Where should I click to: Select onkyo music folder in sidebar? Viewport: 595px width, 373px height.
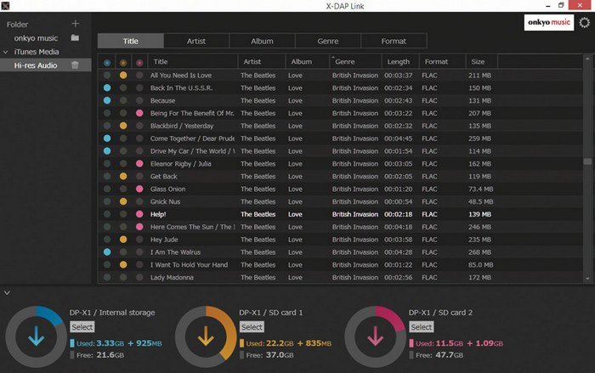pos(36,38)
